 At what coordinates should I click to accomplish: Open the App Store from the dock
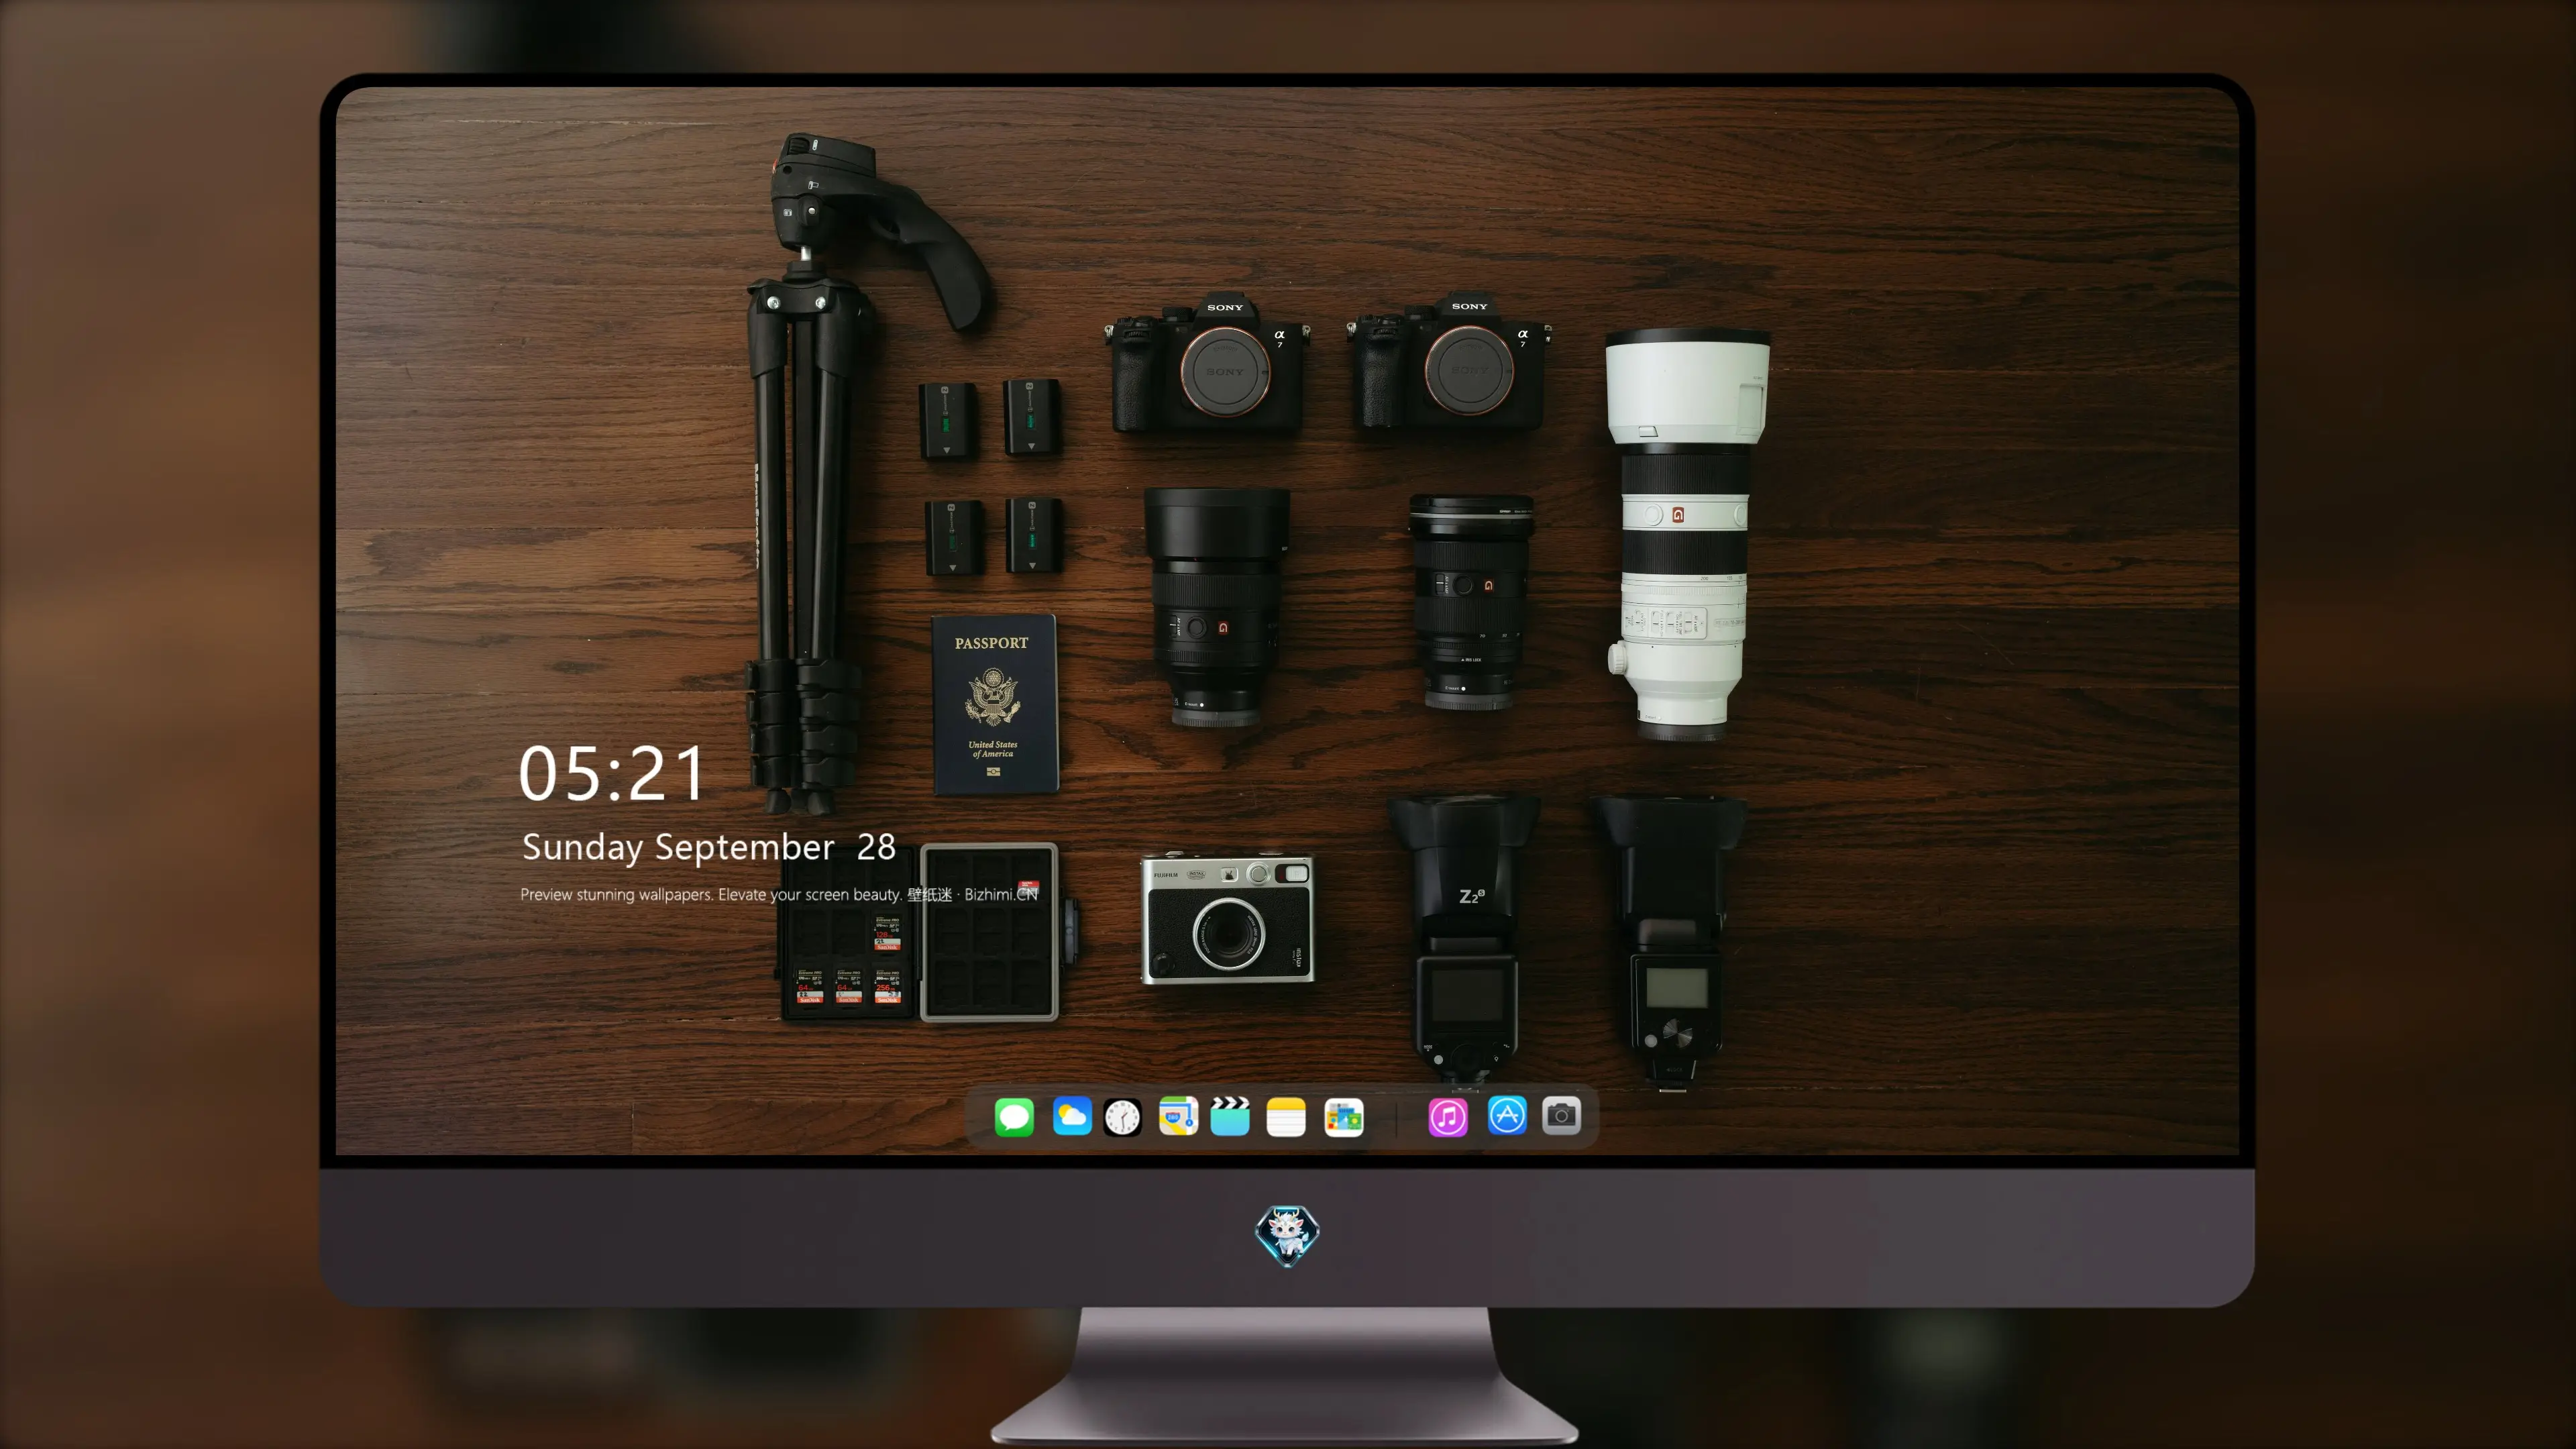pos(1507,1117)
